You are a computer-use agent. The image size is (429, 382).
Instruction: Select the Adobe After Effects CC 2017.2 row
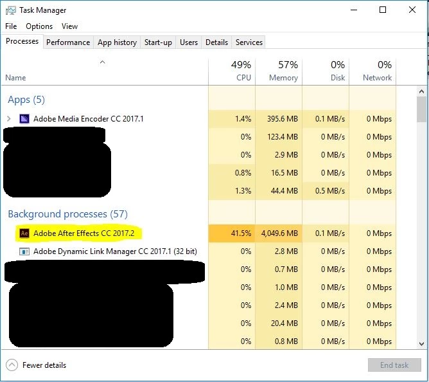click(198, 233)
